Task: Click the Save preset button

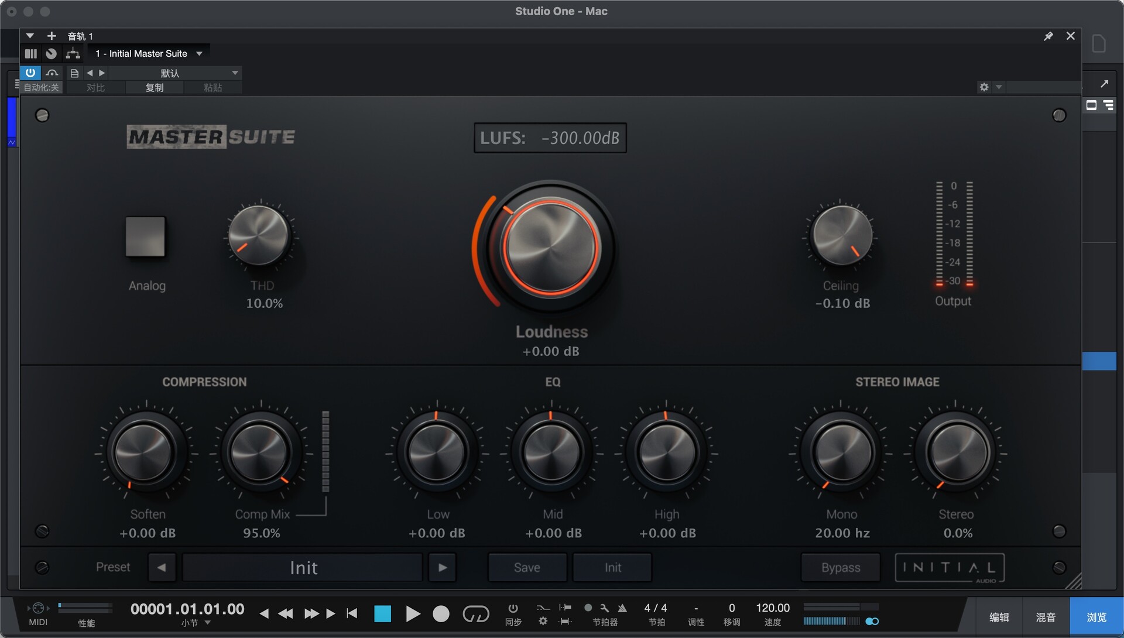Action: pyautogui.click(x=527, y=568)
